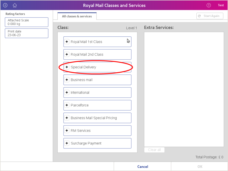Viewport: 228px width, 171px height.
Task: Click the Total Postage amount text
Action: (x=209, y=157)
